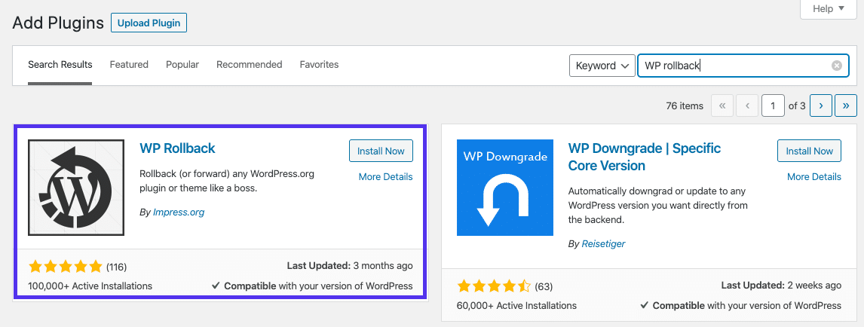
Task: Open the Recommended tab
Action: (x=249, y=65)
